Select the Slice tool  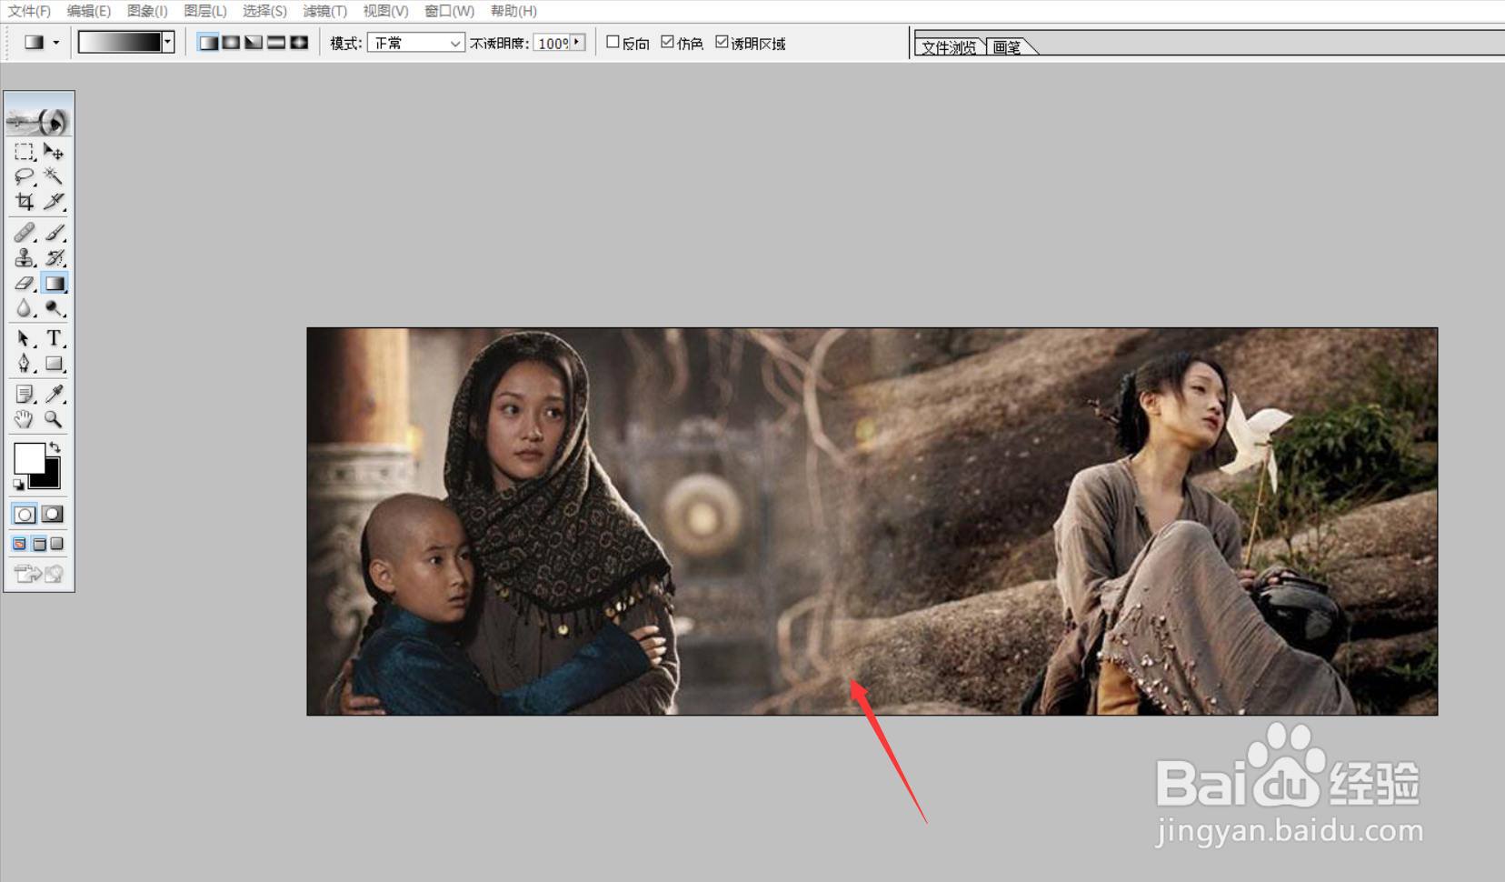[55, 201]
